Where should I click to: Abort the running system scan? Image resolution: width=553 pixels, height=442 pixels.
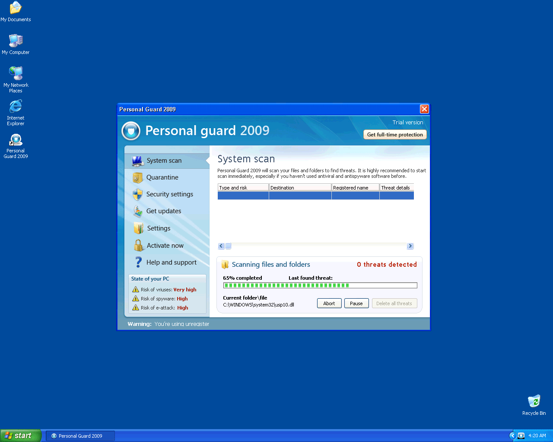coord(329,303)
